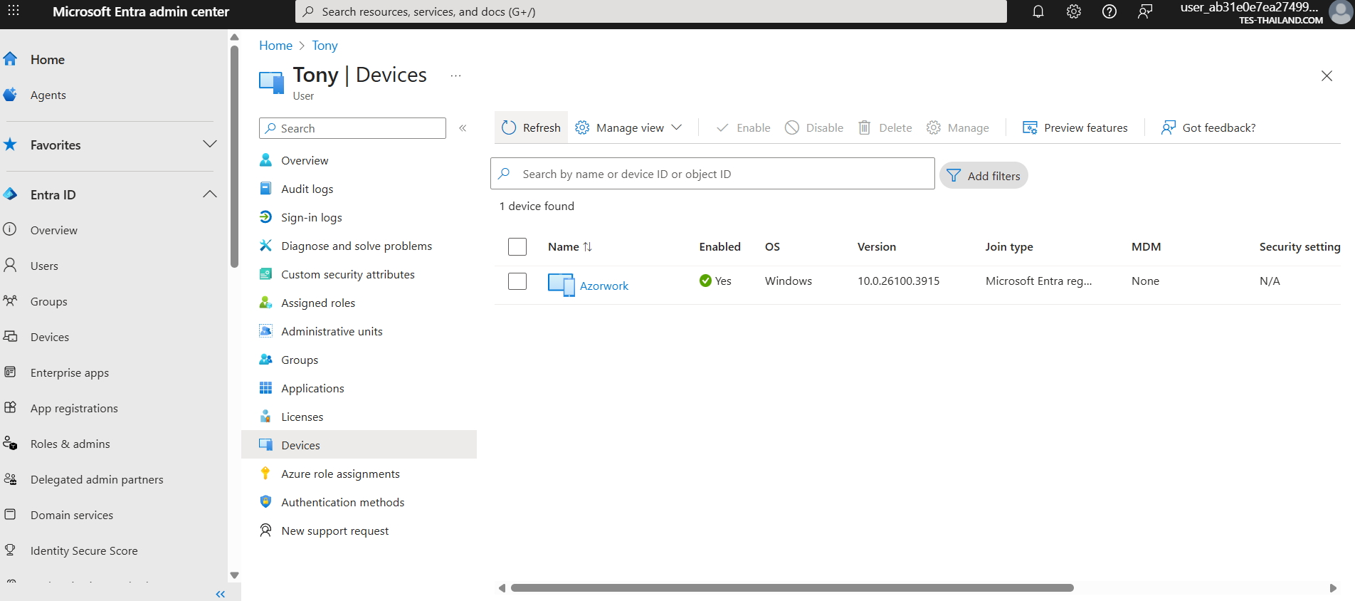
Task: Open the app launcher grid icon
Action: 14,11
